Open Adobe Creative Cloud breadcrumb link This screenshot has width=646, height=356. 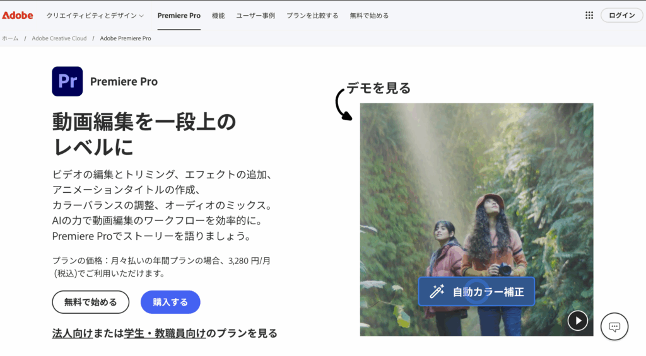click(x=59, y=38)
